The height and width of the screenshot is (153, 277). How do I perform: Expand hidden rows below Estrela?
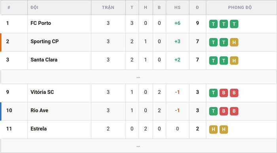(x=138, y=146)
